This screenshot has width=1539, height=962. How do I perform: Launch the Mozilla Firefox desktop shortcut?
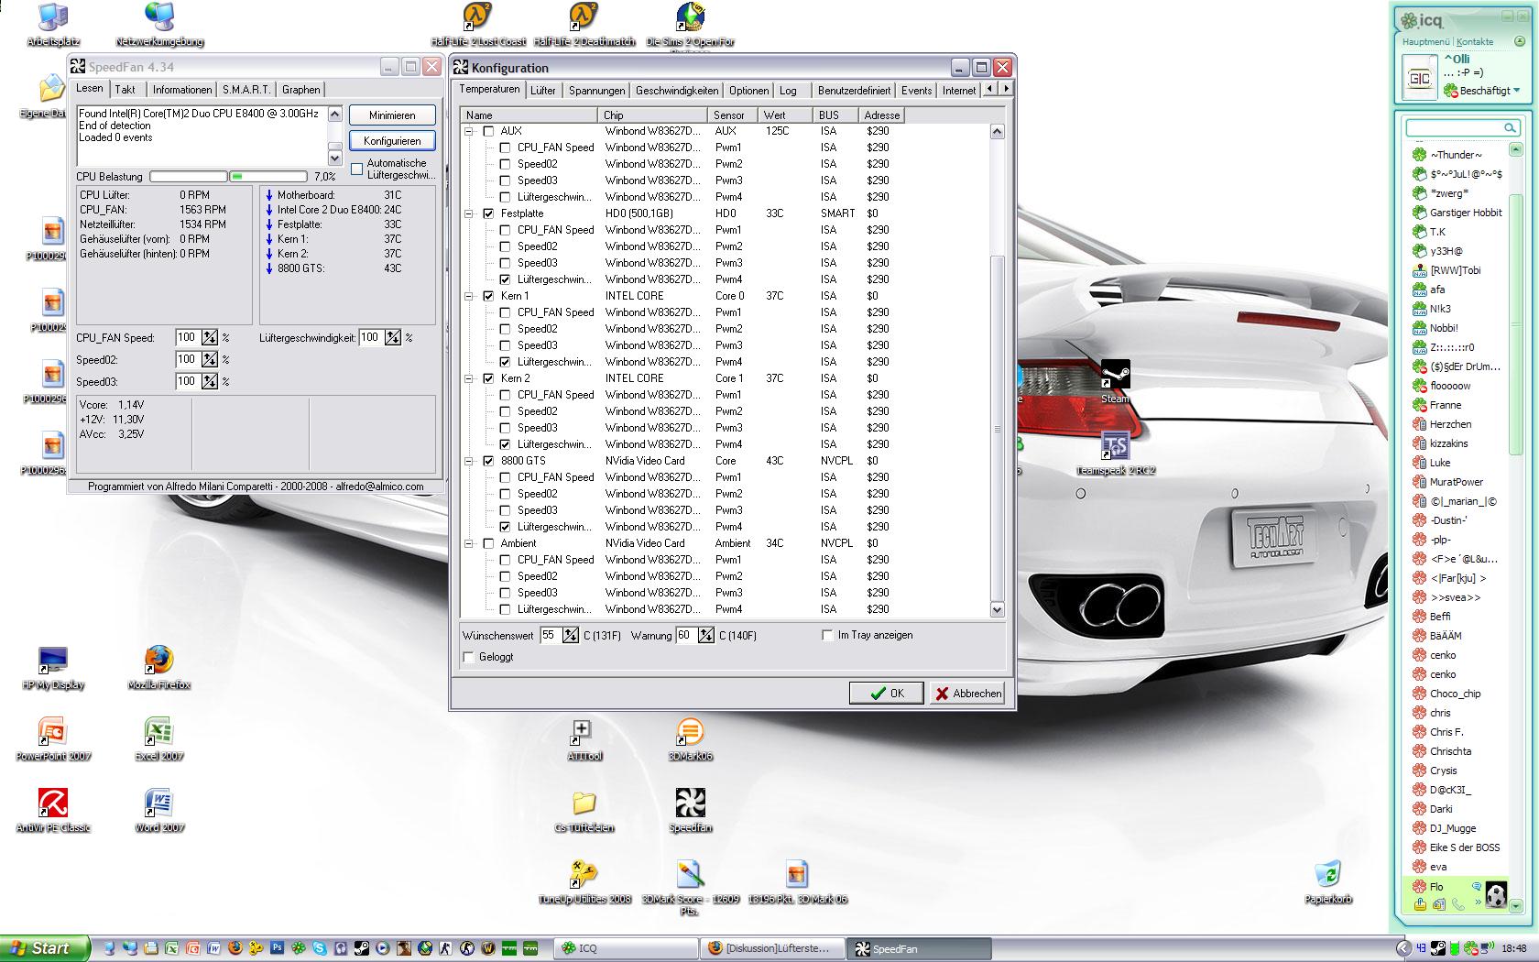158,661
